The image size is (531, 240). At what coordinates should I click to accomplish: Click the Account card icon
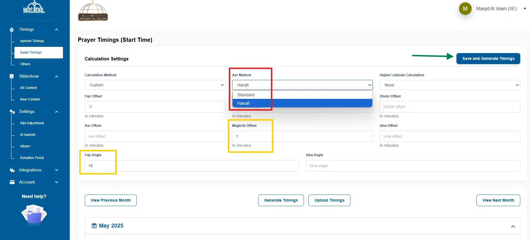[12, 182]
